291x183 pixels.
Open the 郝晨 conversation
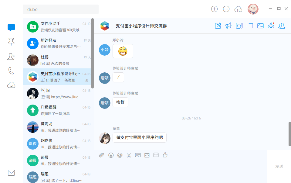point(58,161)
